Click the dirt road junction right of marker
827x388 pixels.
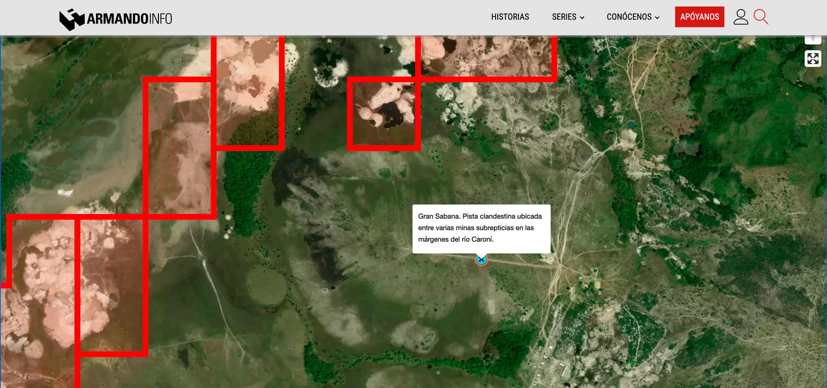pyautogui.click(x=560, y=264)
